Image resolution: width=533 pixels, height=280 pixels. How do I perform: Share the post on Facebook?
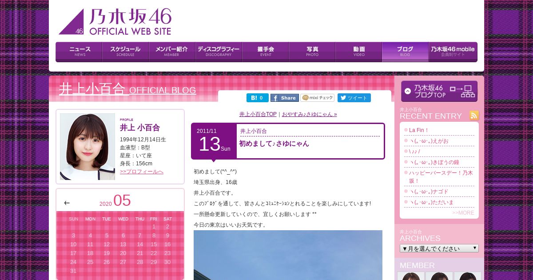click(285, 98)
